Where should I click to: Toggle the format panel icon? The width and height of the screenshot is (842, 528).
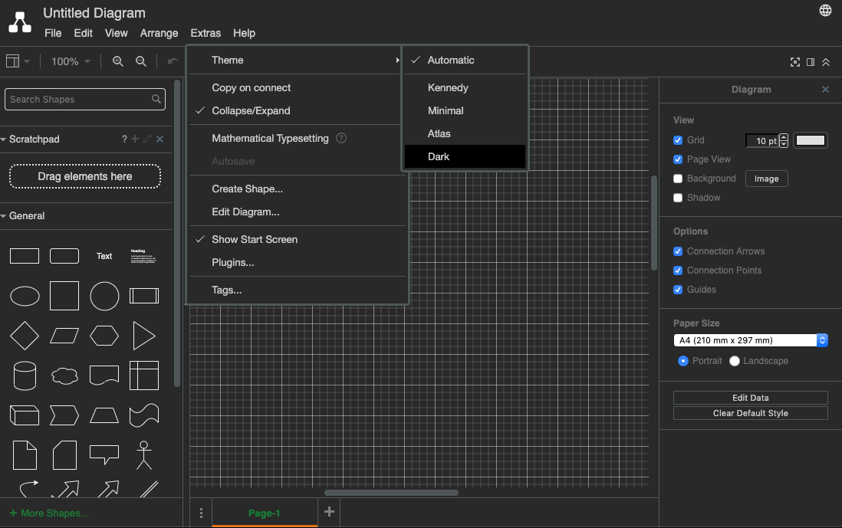point(811,62)
